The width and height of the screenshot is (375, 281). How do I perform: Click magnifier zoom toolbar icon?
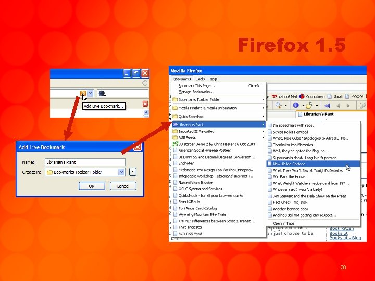(x=278, y=105)
